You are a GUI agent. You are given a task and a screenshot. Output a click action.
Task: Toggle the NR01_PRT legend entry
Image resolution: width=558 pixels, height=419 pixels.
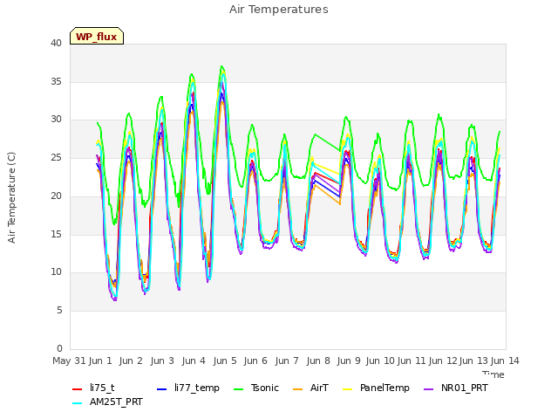[x=455, y=388]
